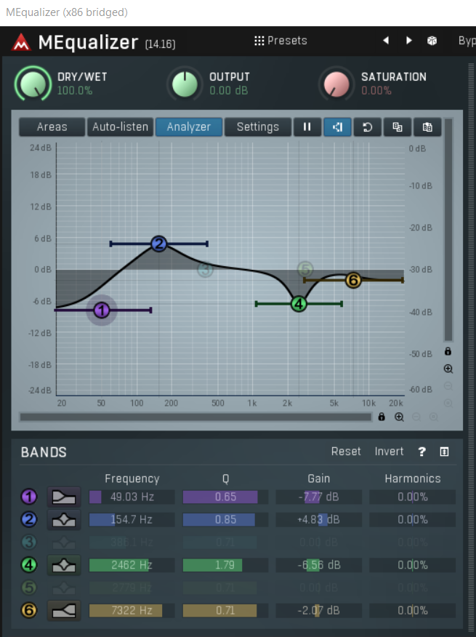Screen dimensions: 476x637
Task: Open band 1 filter type selector
Action: click(x=64, y=497)
